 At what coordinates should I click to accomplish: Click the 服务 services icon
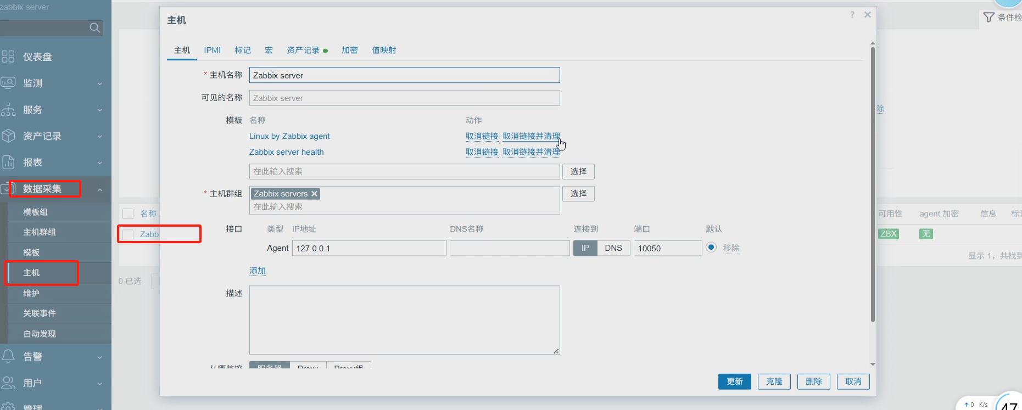(x=8, y=109)
